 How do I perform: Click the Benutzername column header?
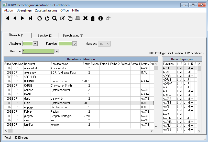(x=59, y=64)
